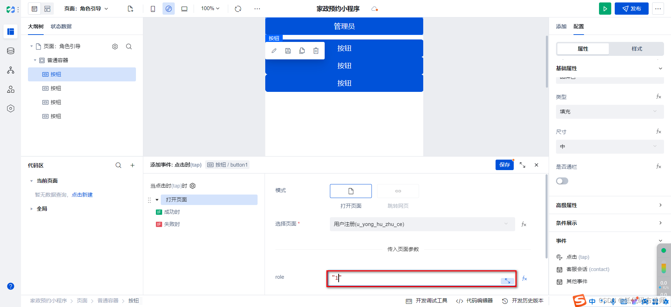This screenshot has width=671, height=307.
Task: Open the settings hexagon sidebar icon
Action: coord(10,109)
